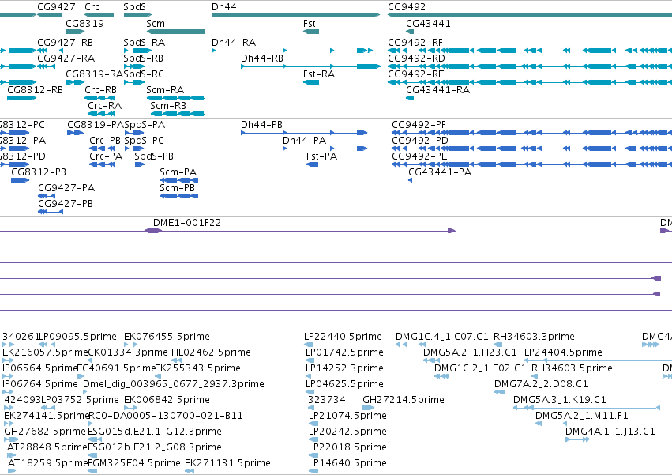
Task: Click the teal Scm gene bar in the top track
Action: pos(176,32)
